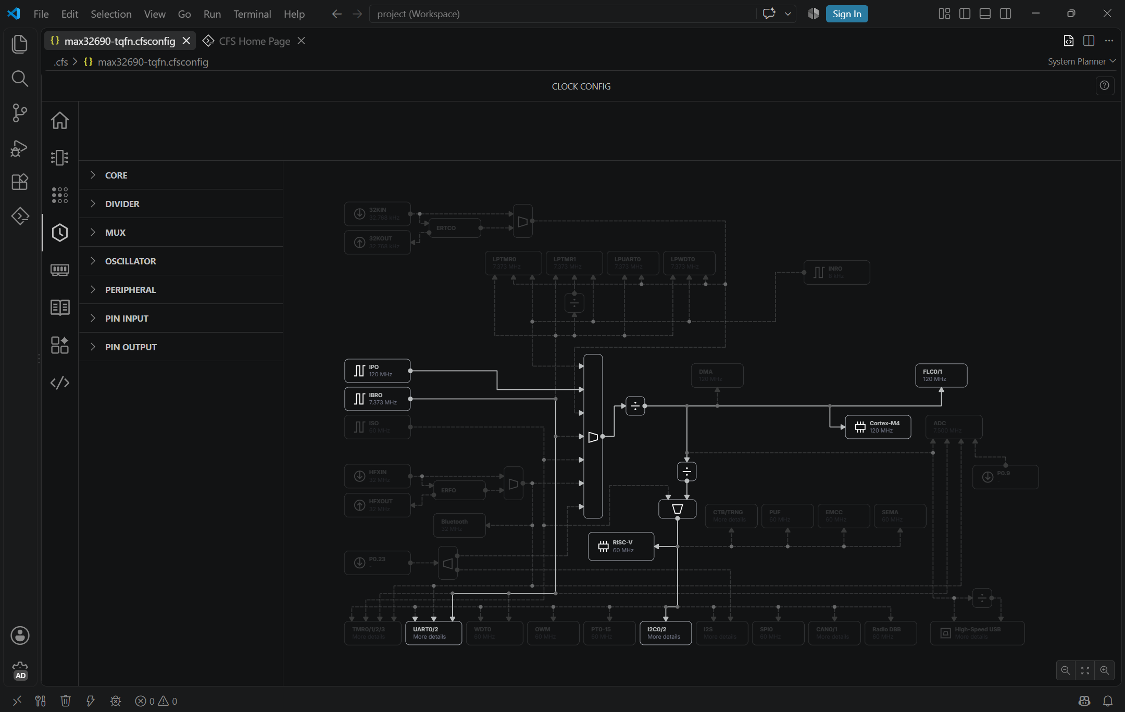
Task: Open the System Planner dropdown
Action: [1081, 61]
